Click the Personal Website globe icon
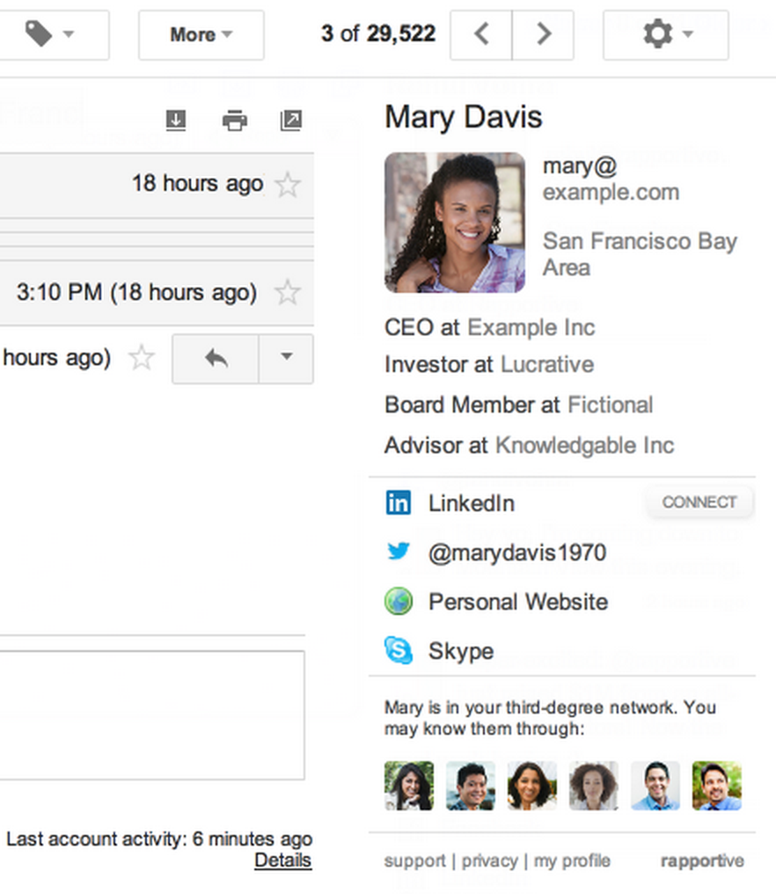 coord(399,602)
